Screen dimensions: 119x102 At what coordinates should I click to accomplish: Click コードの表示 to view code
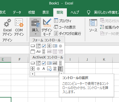(x=65, y=27)
